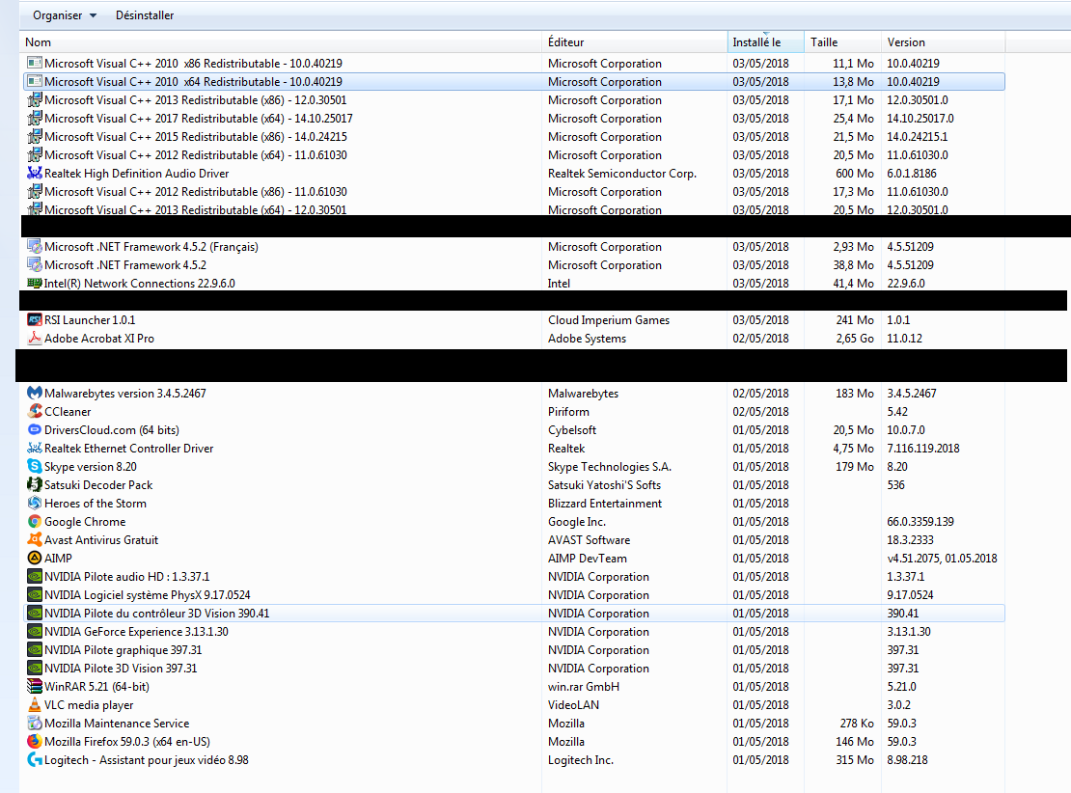
Task: Select Microsoft Visual C++ 2012 Redistributable (x64) entry
Action: [195, 155]
